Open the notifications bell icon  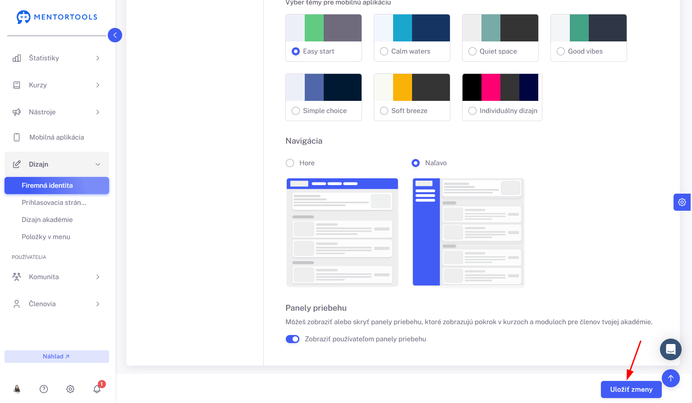point(97,389)
